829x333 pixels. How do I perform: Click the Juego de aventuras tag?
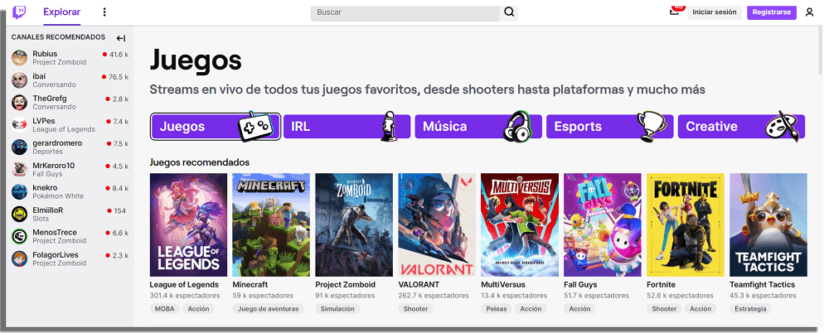pyautogui.click(x=268, y=309)
